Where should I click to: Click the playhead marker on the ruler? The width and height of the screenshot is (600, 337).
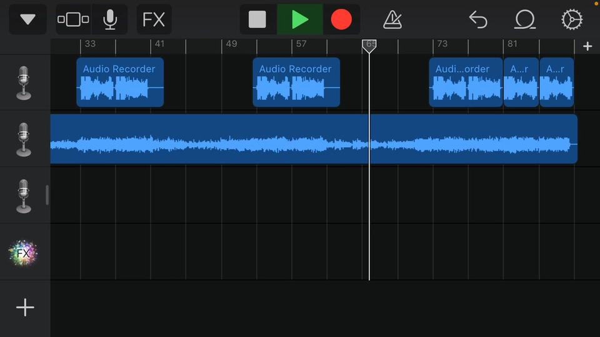[369, 46]
